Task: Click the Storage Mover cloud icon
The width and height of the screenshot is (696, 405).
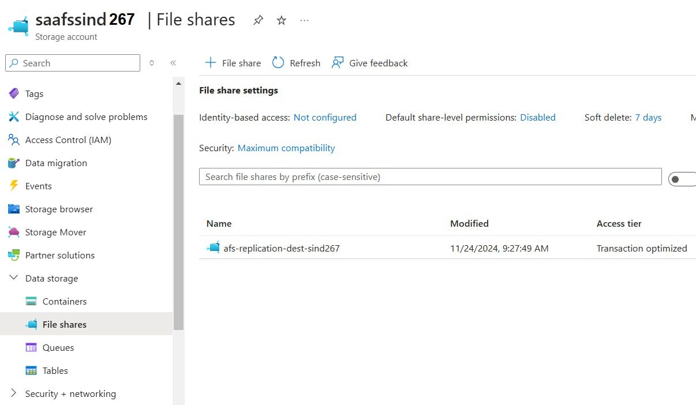Action: [x=14, y=232]
